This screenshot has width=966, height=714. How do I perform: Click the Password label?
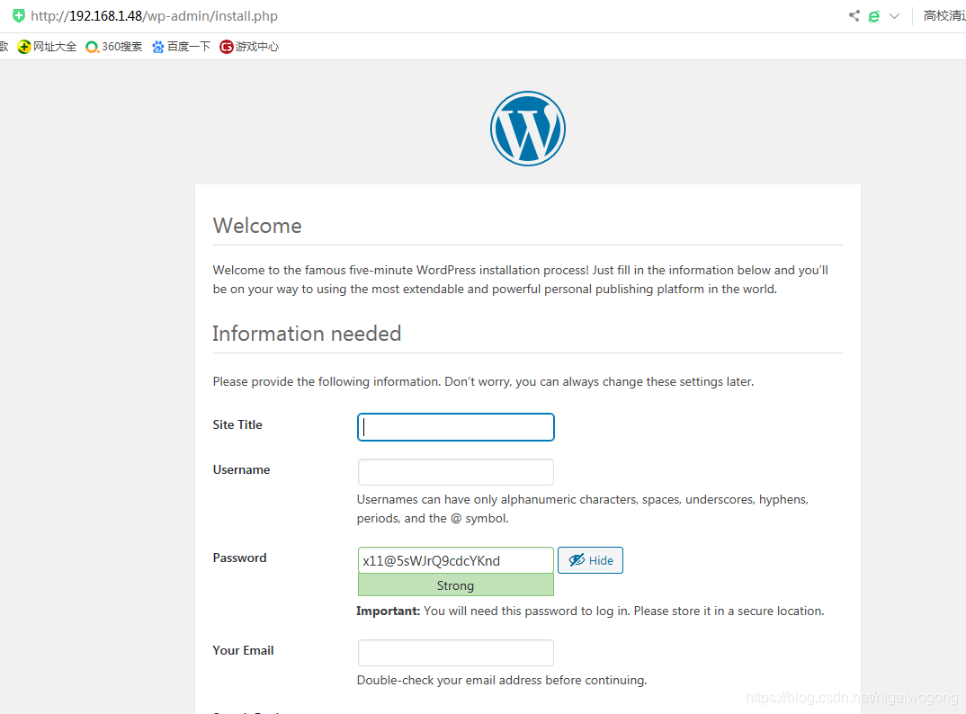pos(239,558)
